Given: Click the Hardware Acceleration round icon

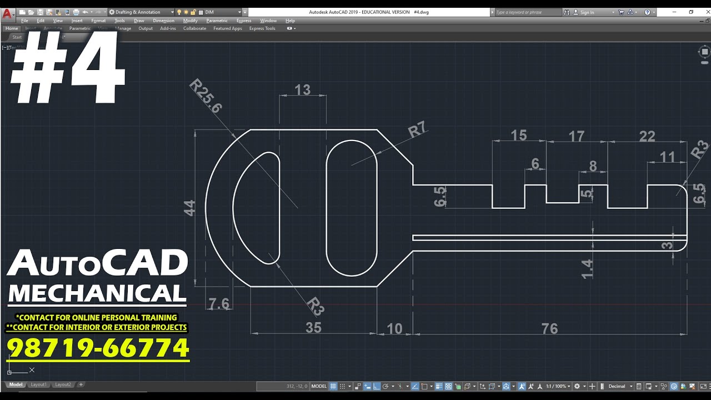Looking at the screenshot, I should (674, 386).
